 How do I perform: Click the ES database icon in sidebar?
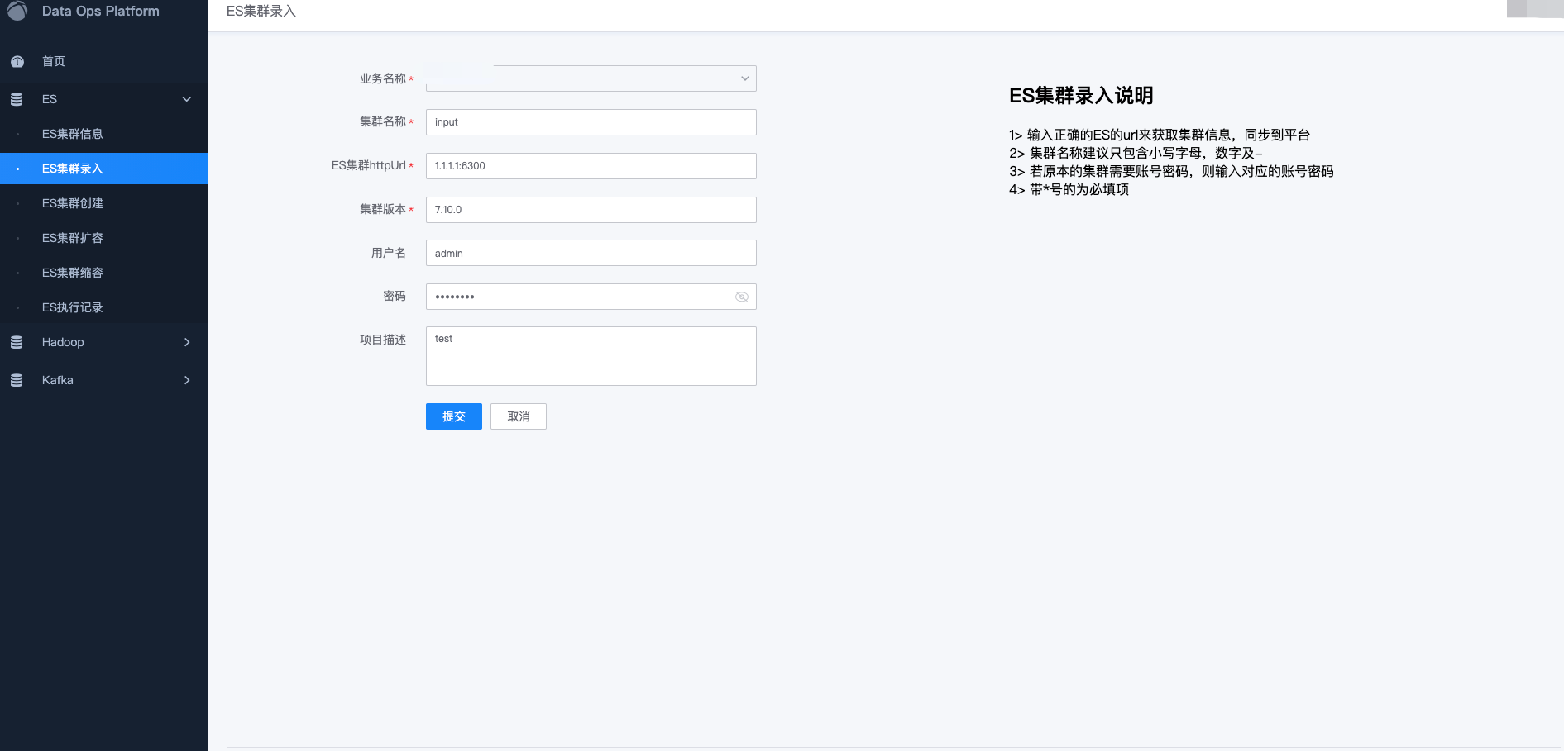coord(17,99)
